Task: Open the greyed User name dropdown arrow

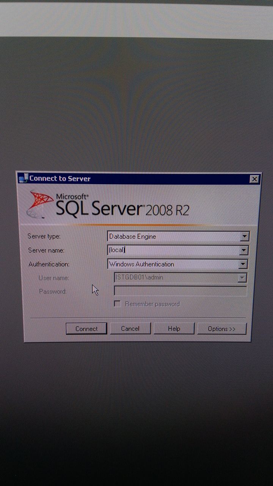Action: click(242, 278)
